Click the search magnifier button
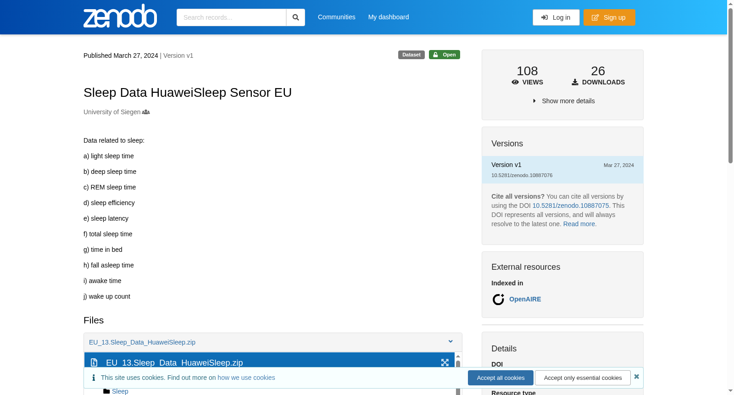 coord(295,17)
